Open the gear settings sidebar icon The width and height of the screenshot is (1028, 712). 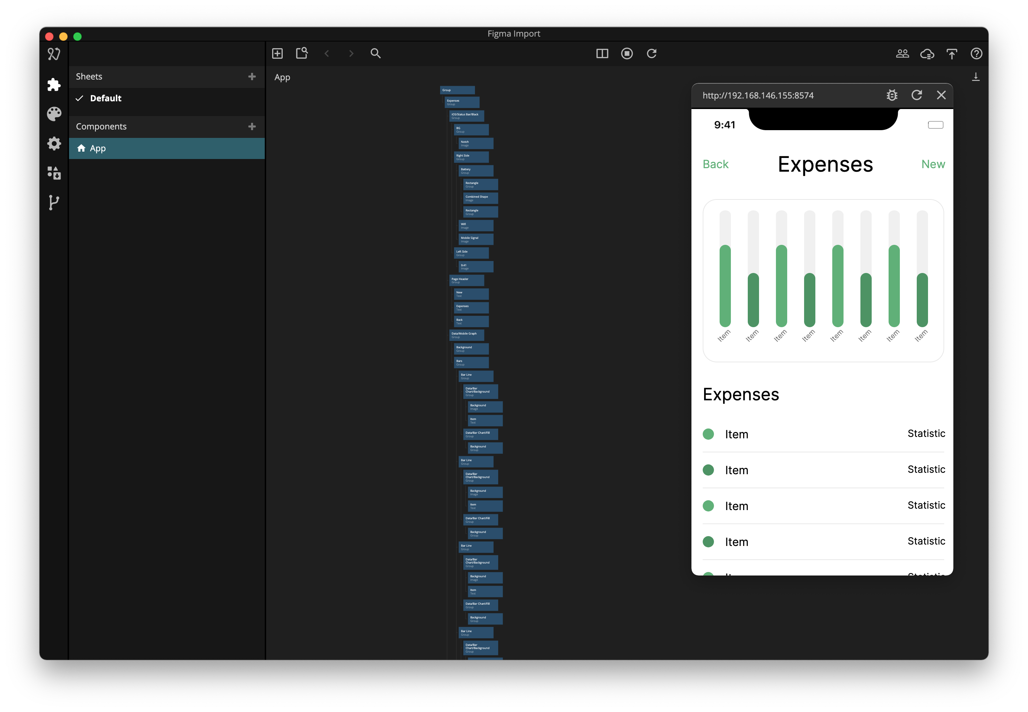[x=54, y=144]
